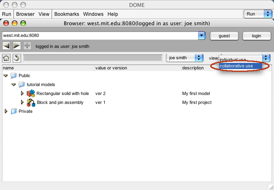Open the Help menu
This screenshot has height=190, width=274.
(x=113, y=14)
